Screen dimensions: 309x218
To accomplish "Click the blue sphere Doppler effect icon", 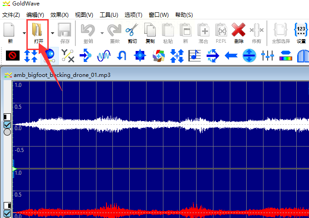I will point(50,56).
